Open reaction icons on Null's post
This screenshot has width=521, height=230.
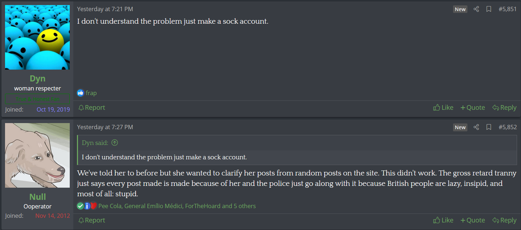click(x=87, y=206)
